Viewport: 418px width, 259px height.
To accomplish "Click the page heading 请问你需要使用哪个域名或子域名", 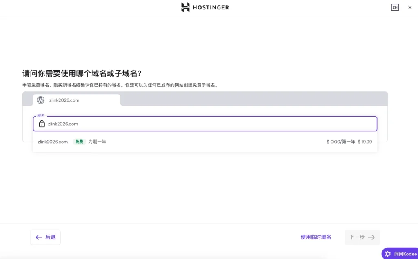I will click(x=82, y=73).
